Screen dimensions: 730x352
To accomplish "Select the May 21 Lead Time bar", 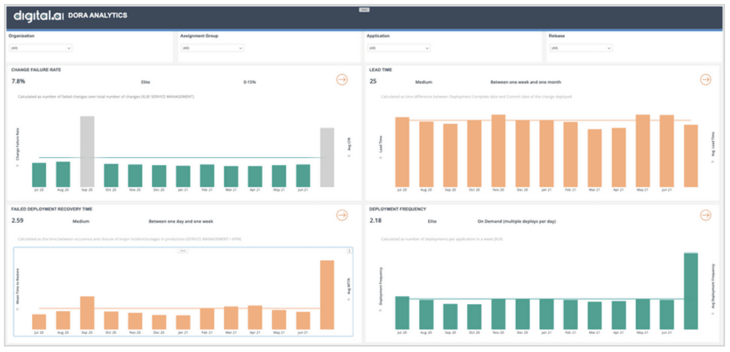I will point(643,151).
